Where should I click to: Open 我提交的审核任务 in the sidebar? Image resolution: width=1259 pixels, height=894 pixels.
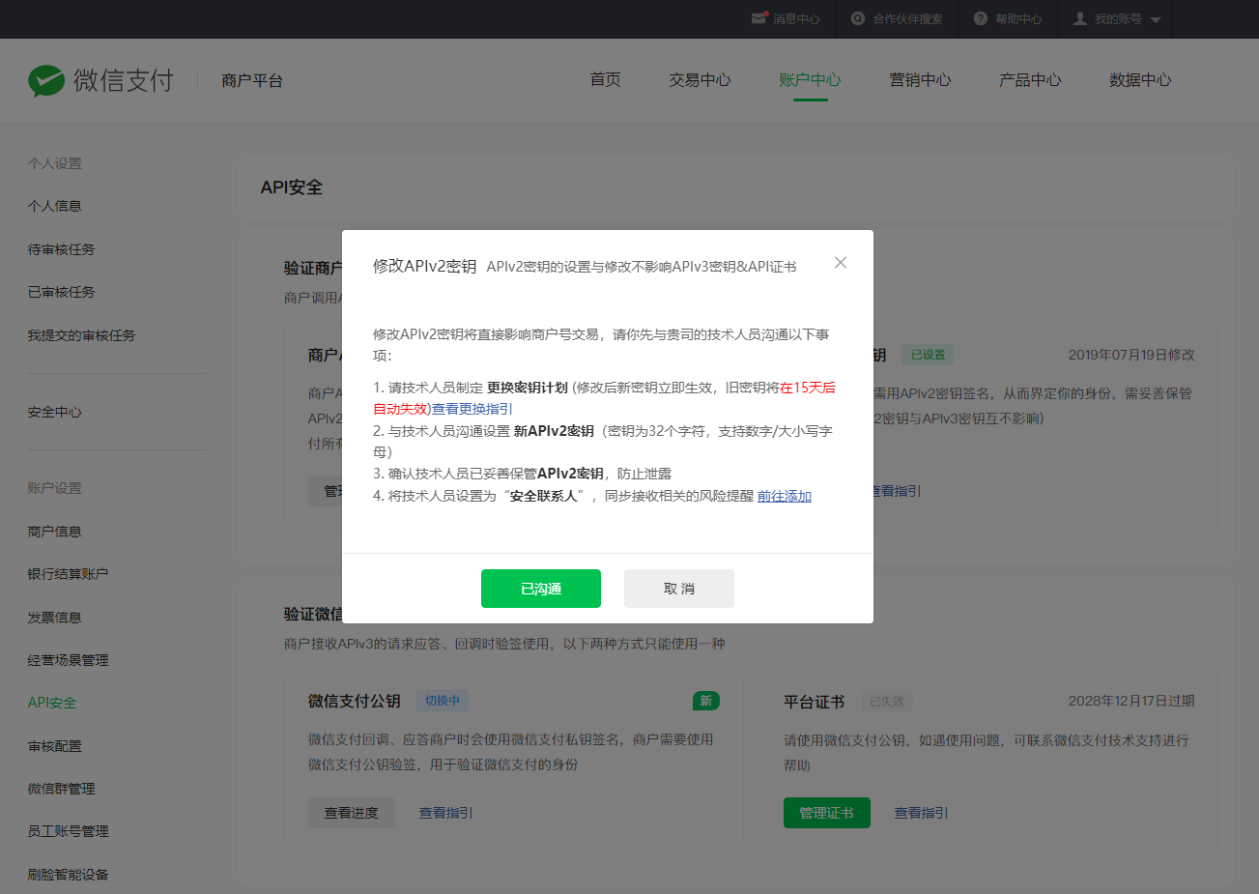pyautogui.click(x=82, y=335)
